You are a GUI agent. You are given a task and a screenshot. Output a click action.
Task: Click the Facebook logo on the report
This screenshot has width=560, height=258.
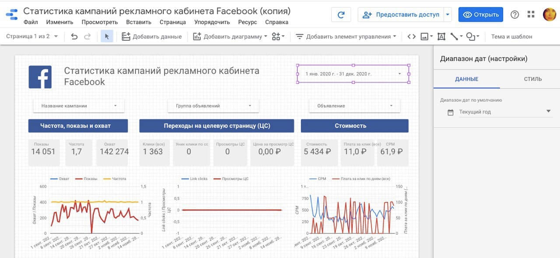[x=40, y=77]
